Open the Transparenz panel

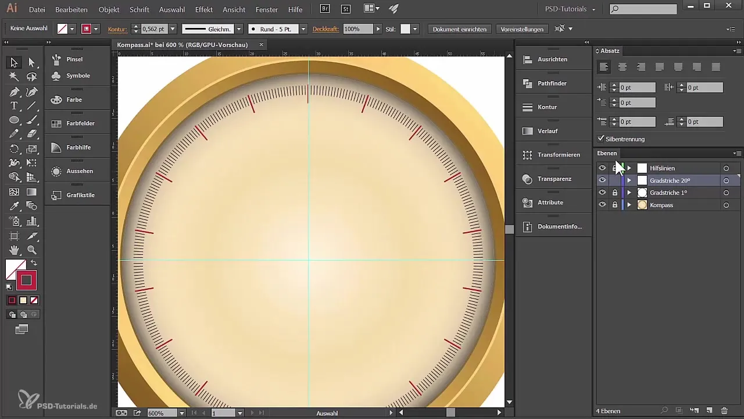553,179
